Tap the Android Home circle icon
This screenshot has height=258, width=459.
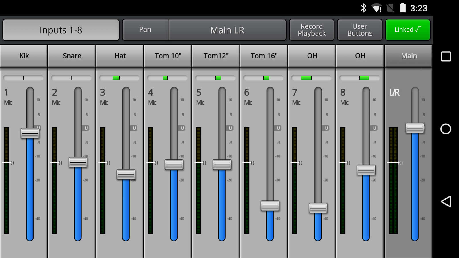pyautogui.click(x=446, y=129)
